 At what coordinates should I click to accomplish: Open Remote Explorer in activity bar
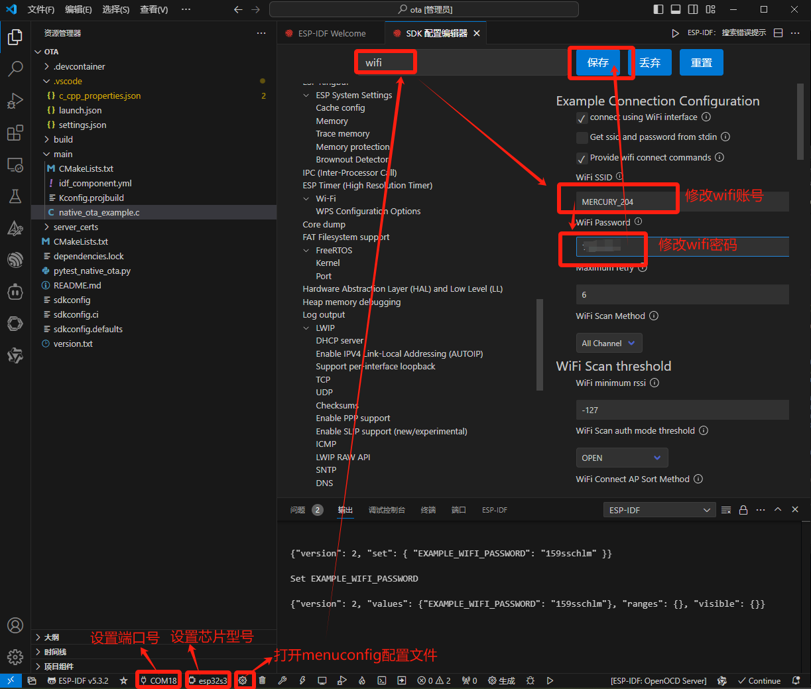click(x=15, y=164)
